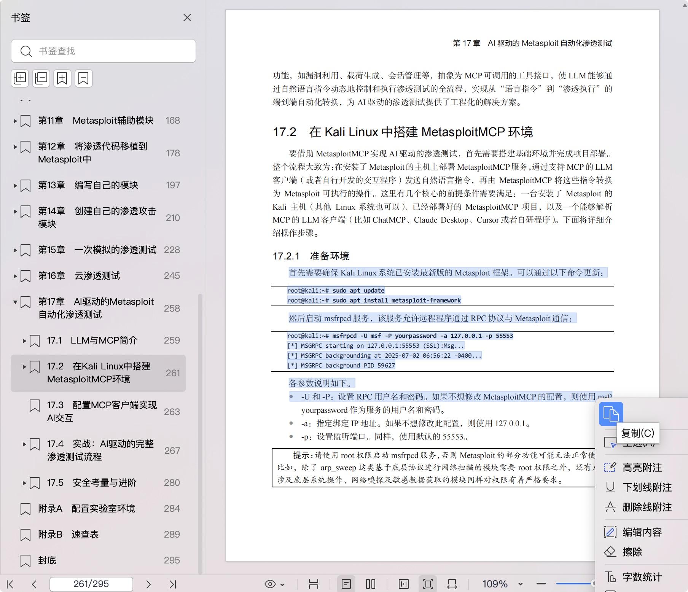Expand 17.2 在Kali Linux中搭建 arrow
This screenshot has width=688, height=592.
(x=24, y=367)
